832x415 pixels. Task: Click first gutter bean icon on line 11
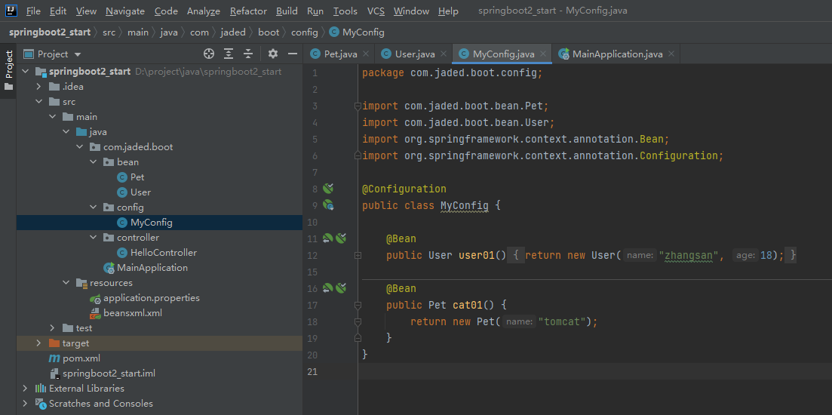(328, 238)
